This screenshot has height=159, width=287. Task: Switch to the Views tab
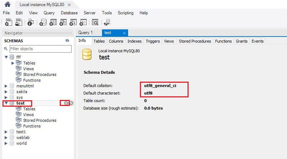click(x=169, y=41)
